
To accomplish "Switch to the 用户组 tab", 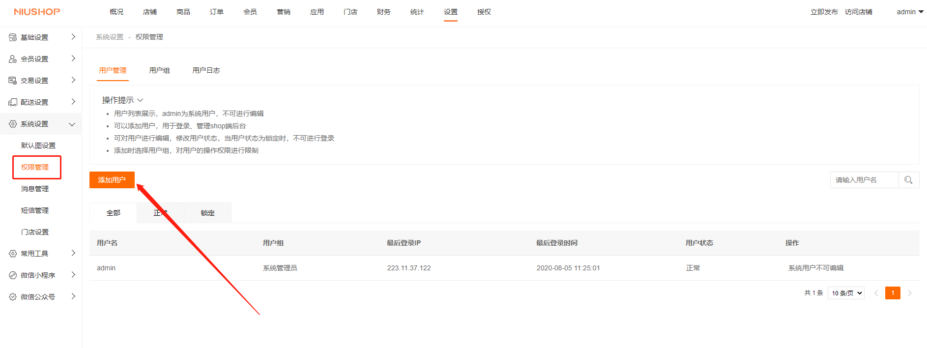I will [x=160, y=70].
